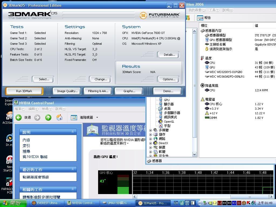The height and width of the screenshot is (207, 276).
Task: Click the green Up arrow in NVIDIA toolbar
Action: tap(48, 117)
